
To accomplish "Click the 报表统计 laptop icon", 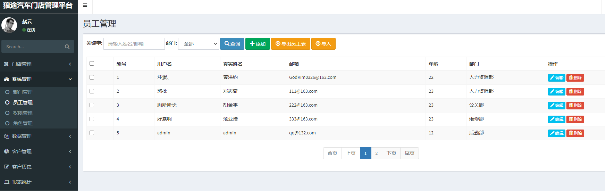I will tap(6, 182).
